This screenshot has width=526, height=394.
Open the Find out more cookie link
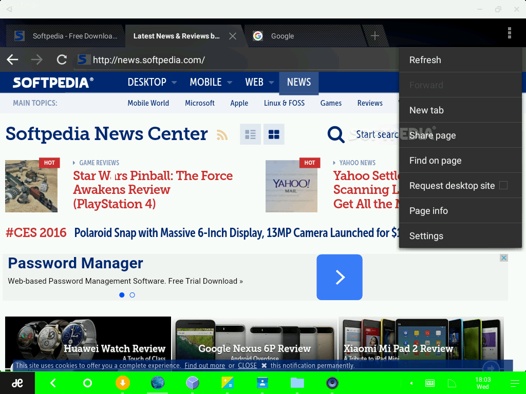click(204, 365)
